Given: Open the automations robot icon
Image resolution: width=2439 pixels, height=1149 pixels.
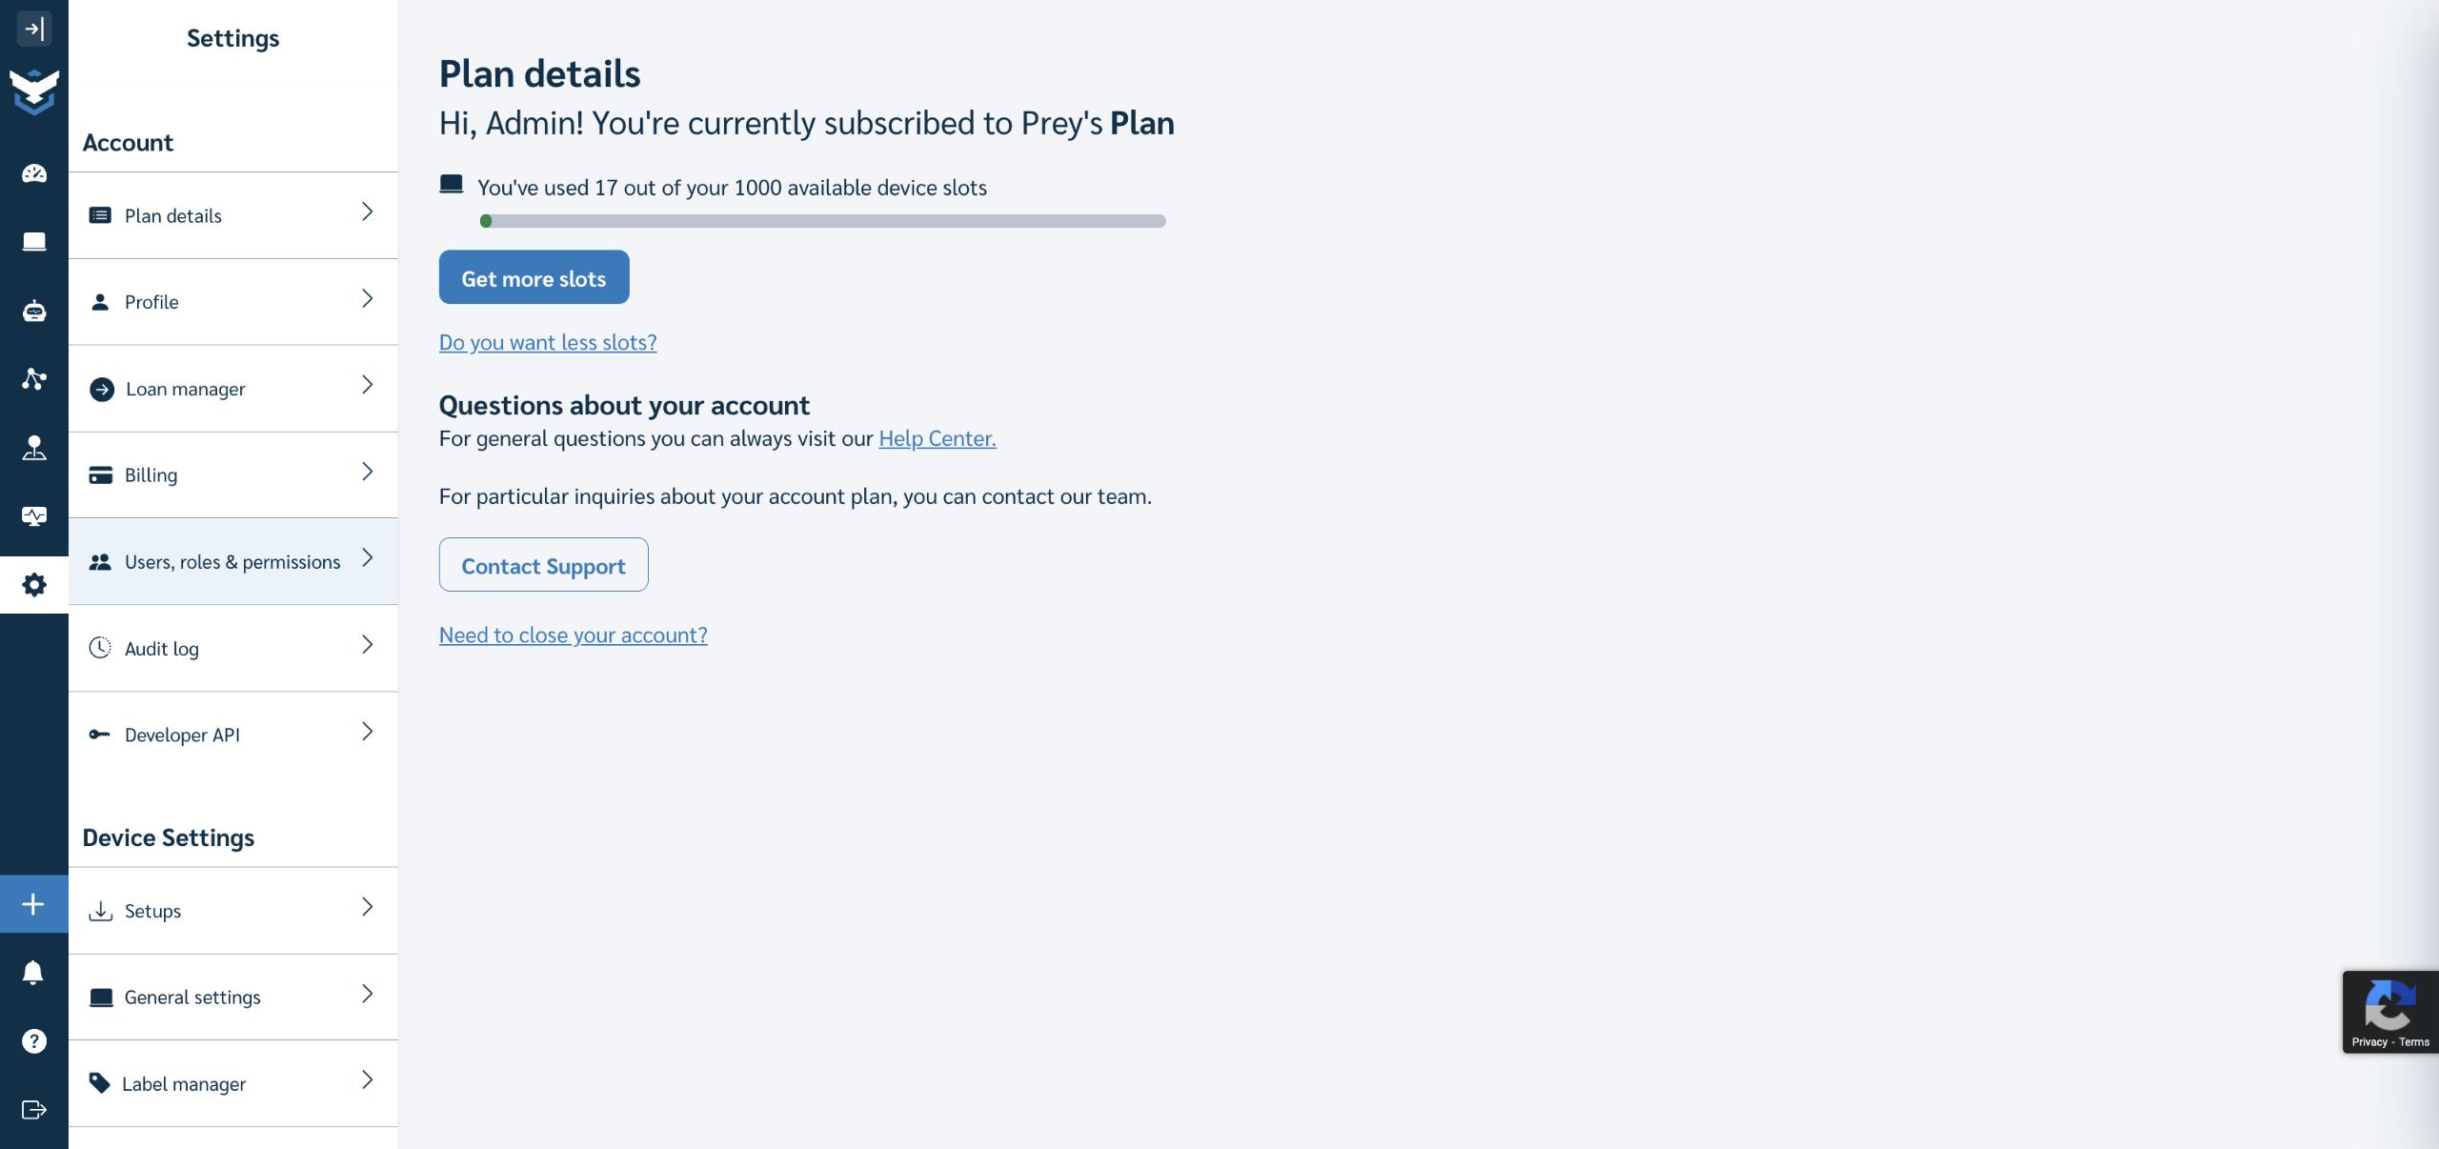Looking at the screenshot, I should pyautogui.click(x=34, y=311).
